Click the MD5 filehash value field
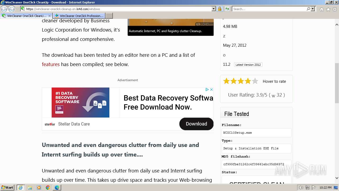Image resolution: width=339 pixels, height=191 pixels. pyautogui.click(x=256, y=164)
